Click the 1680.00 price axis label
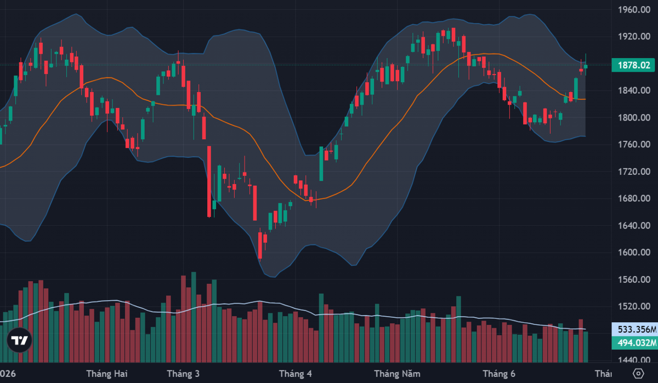 (633, 199)
